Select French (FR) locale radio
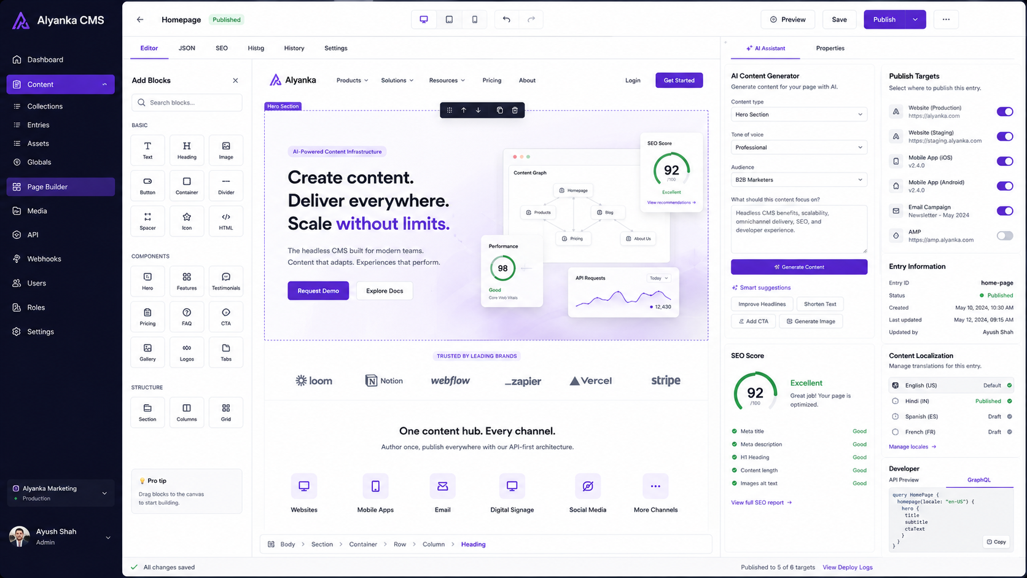Viewport: 1027px width, 578px height. point(895,432)
